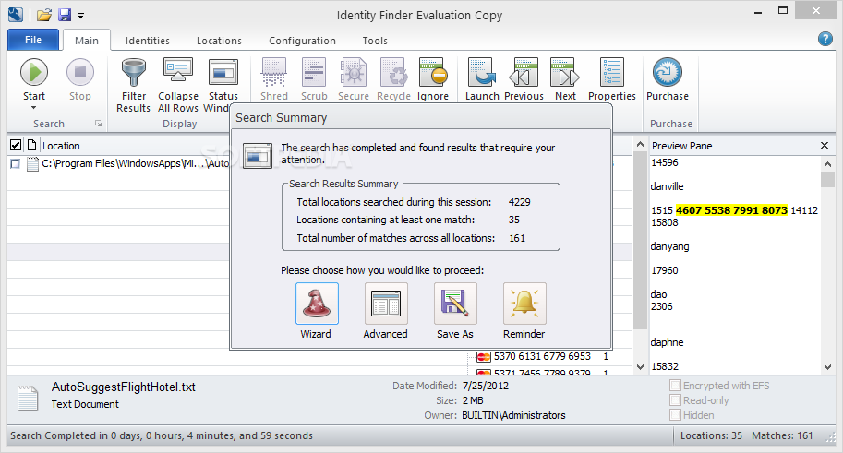Open the Locations tab
The height and width of the screenshot is (453, 843).
click(x=219, y=41)
